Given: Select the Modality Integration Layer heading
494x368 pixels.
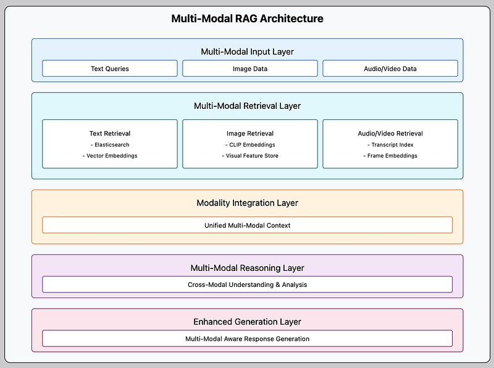Looking at the screenshot, I should (x=247, y=203).
